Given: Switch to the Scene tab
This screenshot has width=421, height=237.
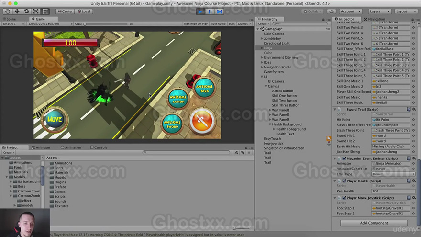Looking at the screenshot, I should coord(10,19).
